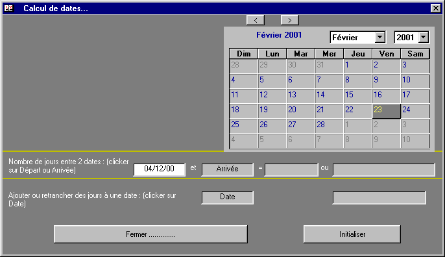Click the day-count result field after equals sign
This screenshot has height=257, width=445.
291,169
